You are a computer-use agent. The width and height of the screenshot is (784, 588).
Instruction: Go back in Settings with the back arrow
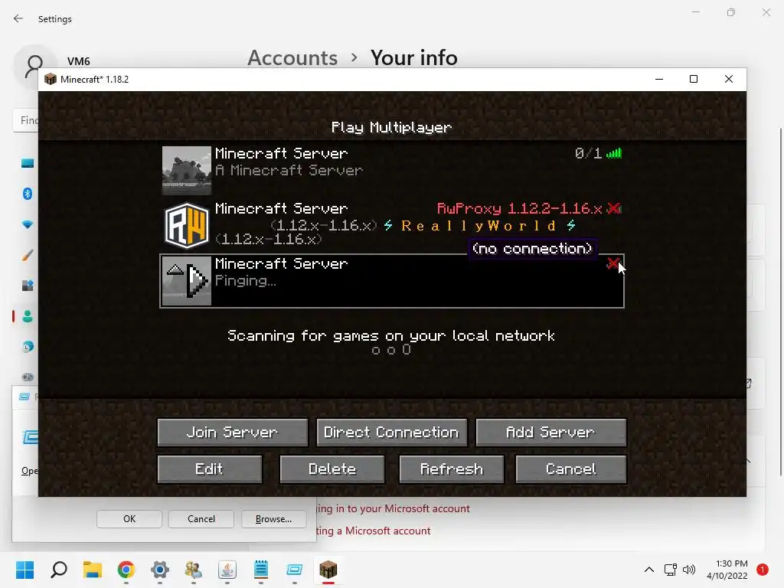pos(18,19)
